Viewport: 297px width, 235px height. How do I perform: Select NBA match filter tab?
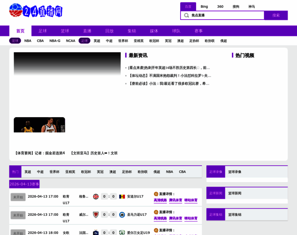click(170, 172)
